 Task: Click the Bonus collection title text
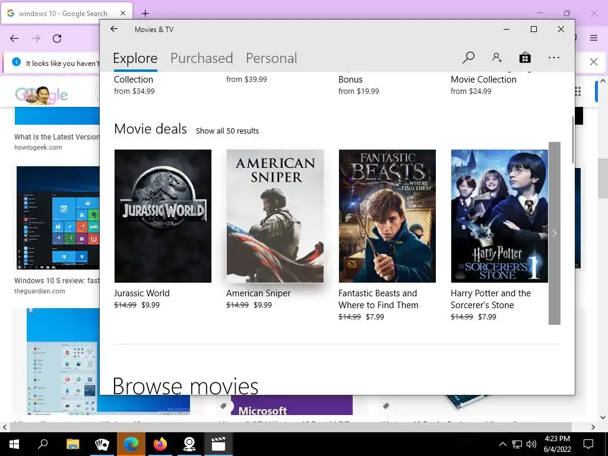coord(350,80)
